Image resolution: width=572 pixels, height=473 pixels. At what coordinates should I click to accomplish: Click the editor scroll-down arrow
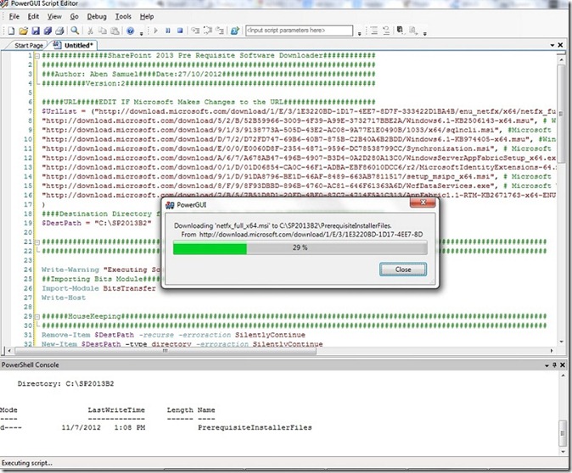point(561,342)
